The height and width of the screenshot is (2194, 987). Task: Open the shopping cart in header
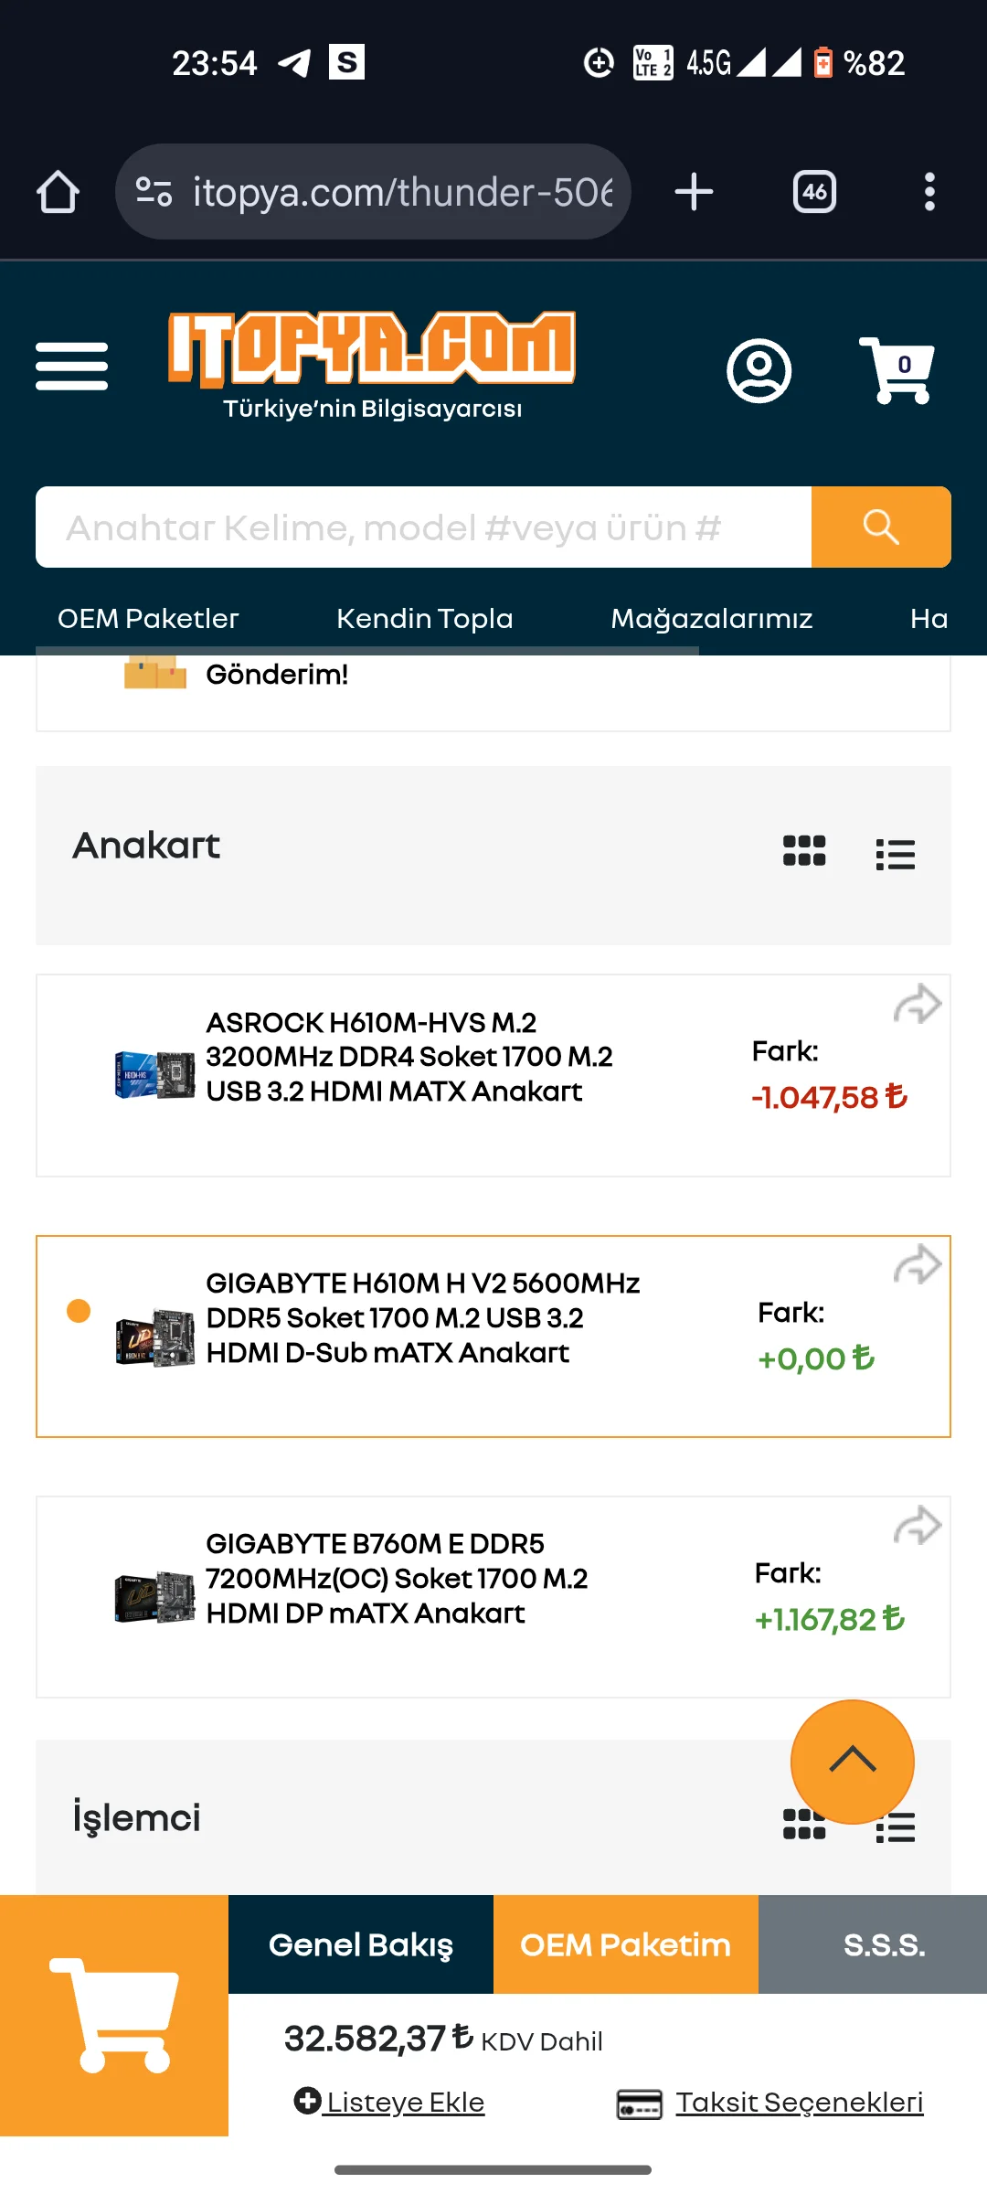click(x=897, y=370)
